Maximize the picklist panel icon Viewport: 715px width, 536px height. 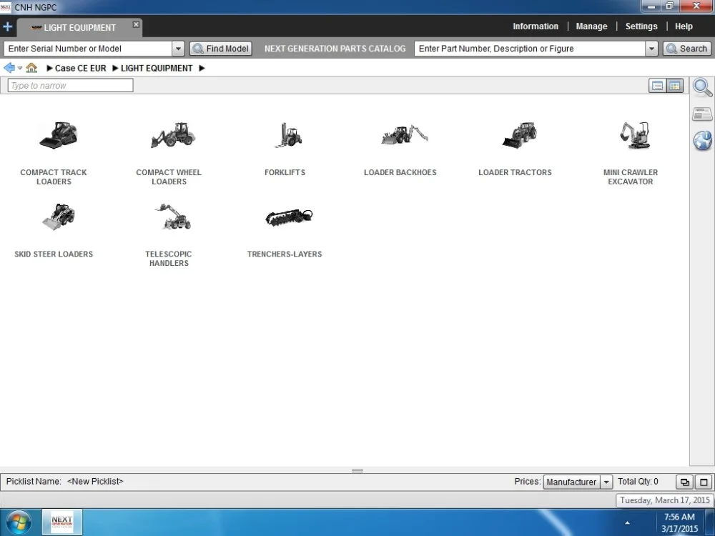point(704,482)
